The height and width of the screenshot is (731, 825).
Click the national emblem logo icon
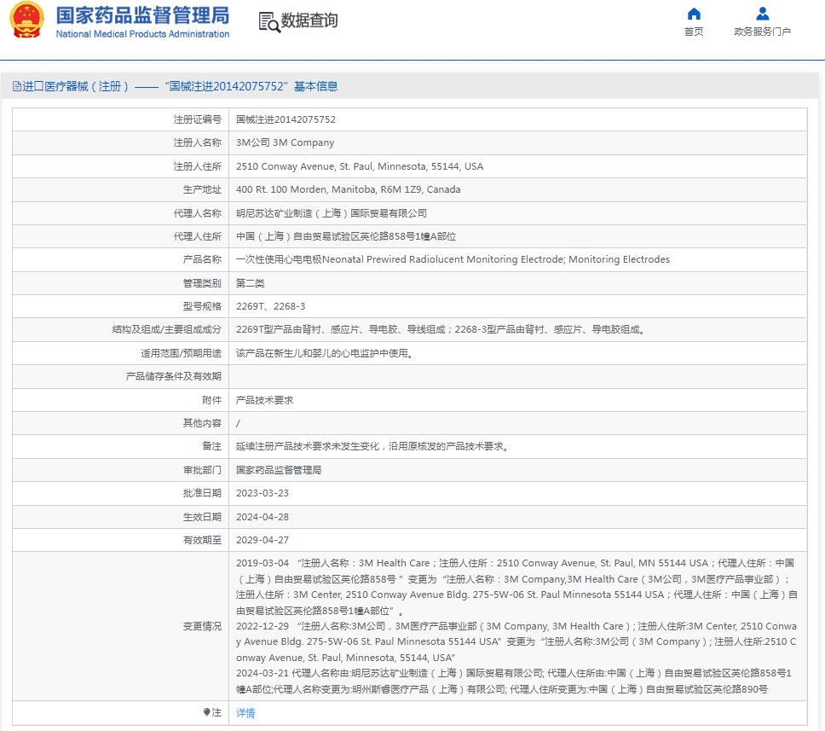tap(26, 20)
